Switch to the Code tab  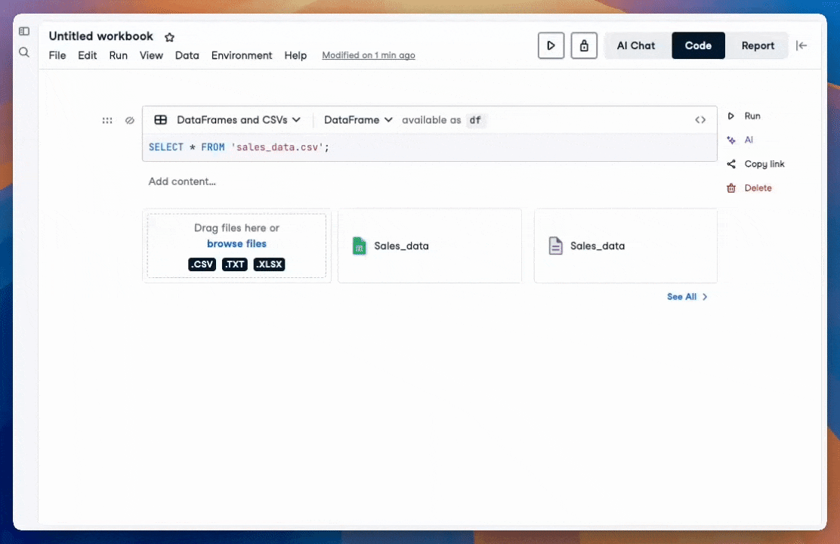click(x=698, y=45)
